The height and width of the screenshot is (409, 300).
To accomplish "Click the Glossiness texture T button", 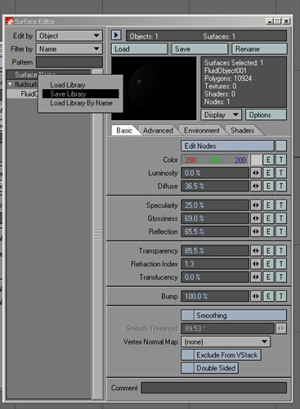I will 281,218.
